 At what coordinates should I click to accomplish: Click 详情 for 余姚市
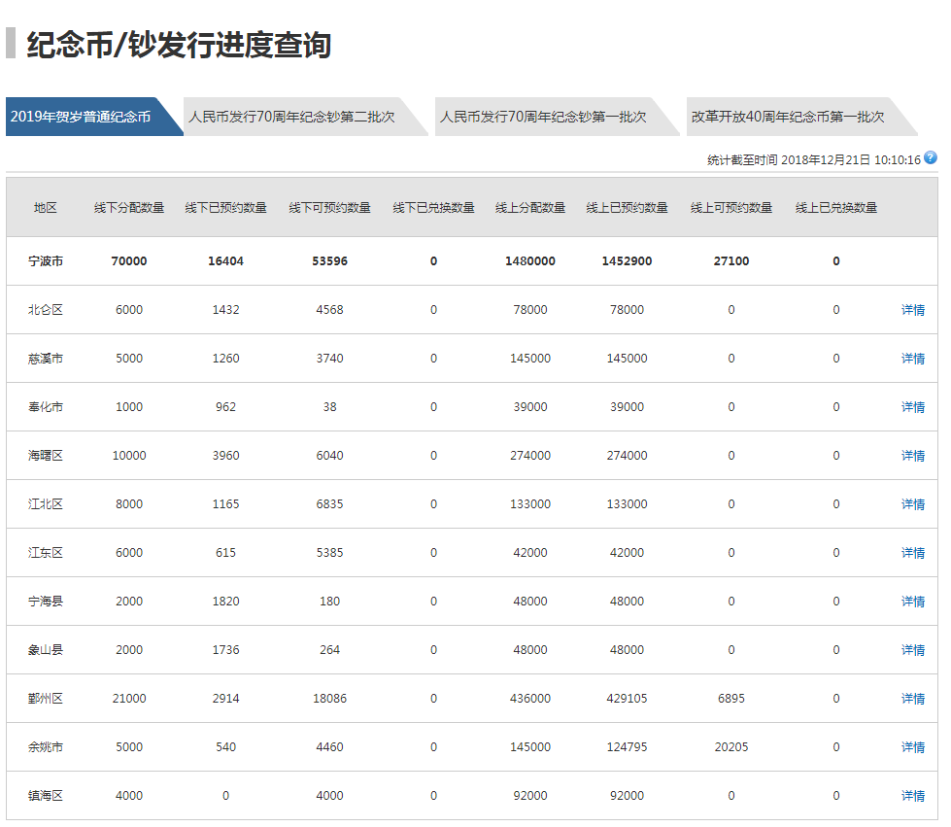[x=912, y=747]
